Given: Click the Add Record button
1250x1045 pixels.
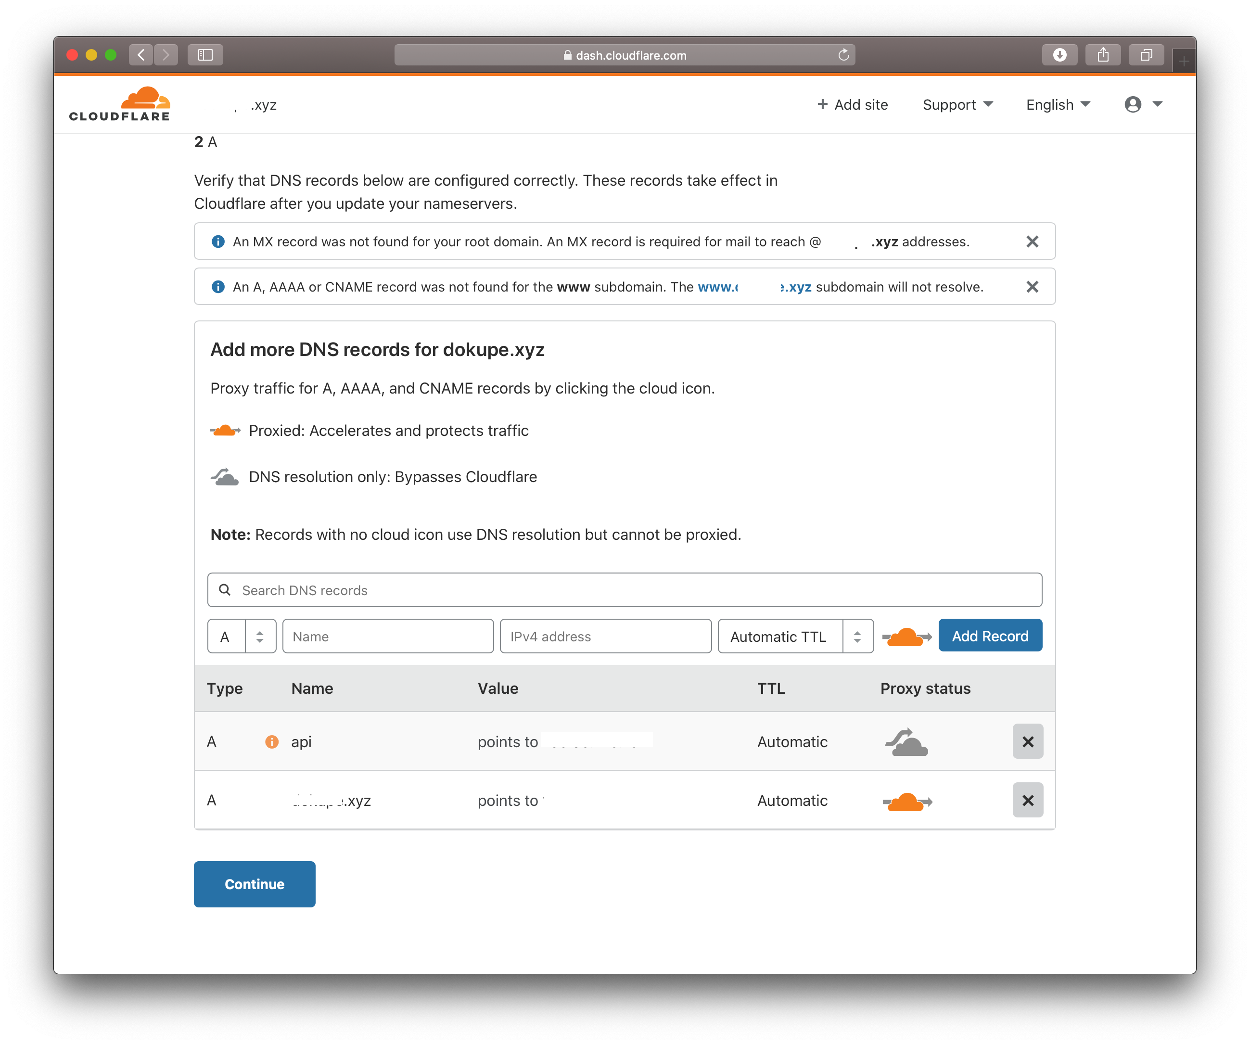Looking at the screenshot, I should pos(991,636).
